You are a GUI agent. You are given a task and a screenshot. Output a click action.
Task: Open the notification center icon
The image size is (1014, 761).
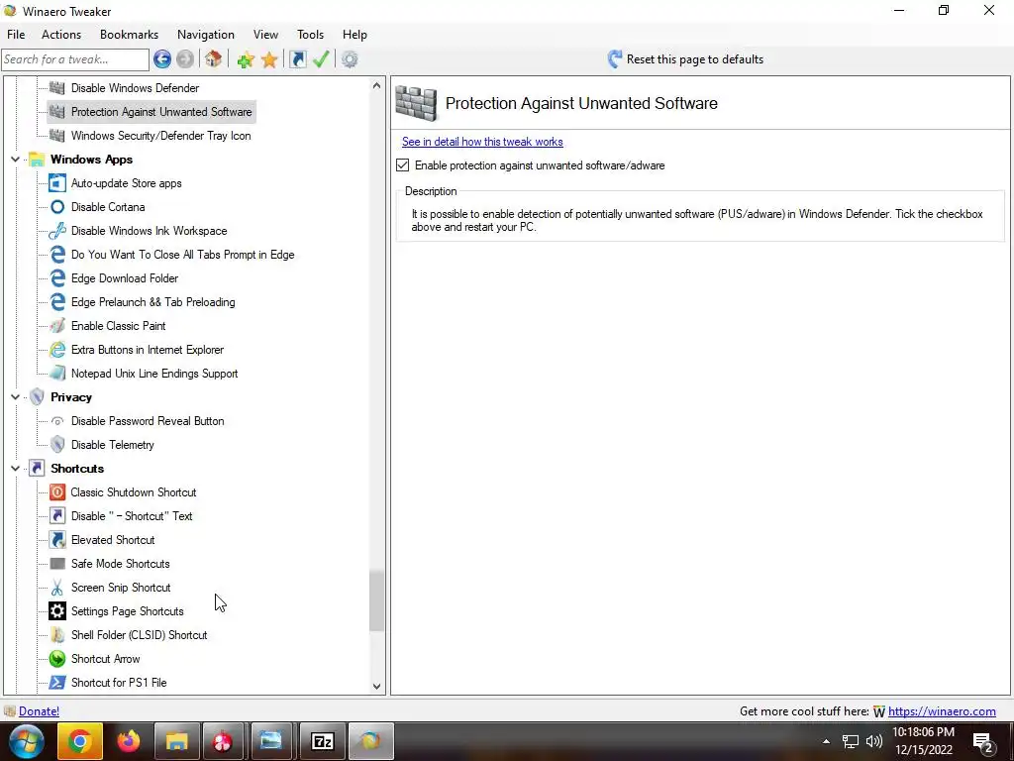tap(983, 743)
